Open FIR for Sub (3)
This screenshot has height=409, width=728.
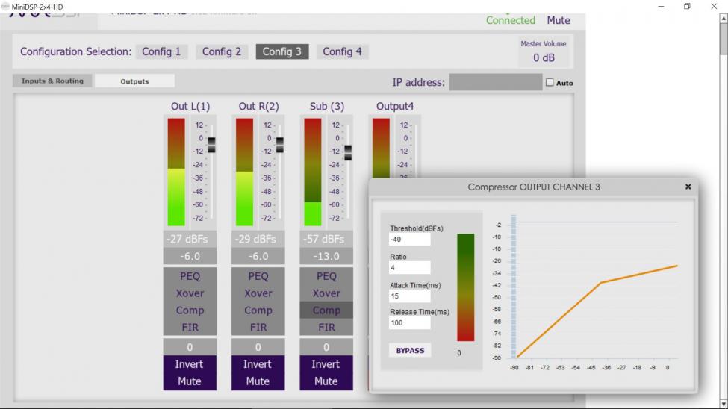326,328
